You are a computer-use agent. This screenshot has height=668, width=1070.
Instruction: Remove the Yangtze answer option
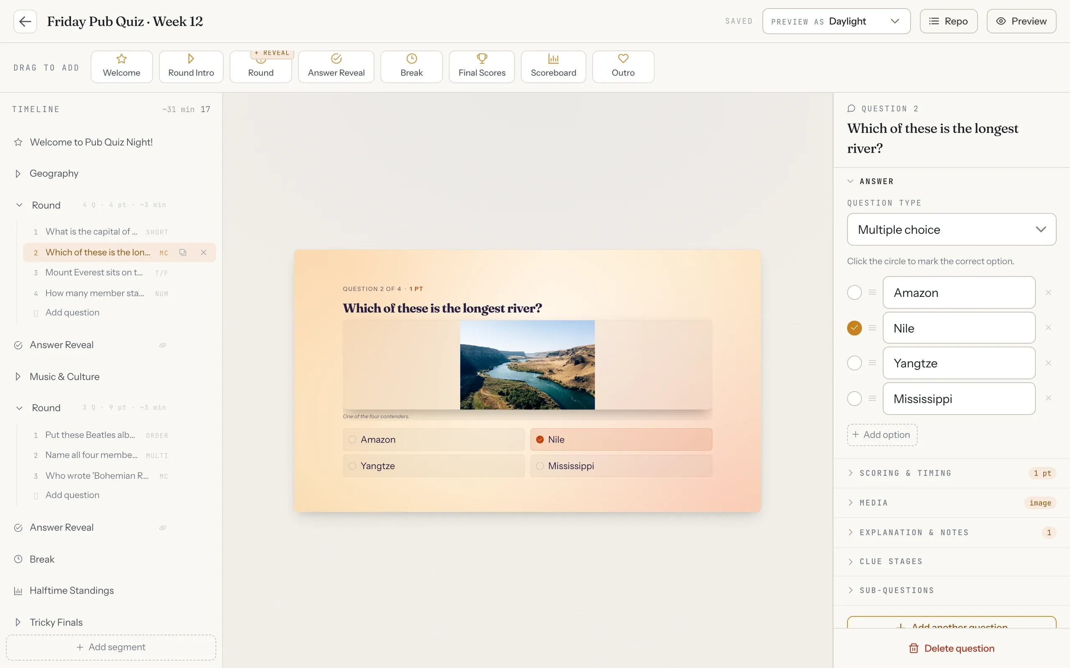tap(1048, 363)
